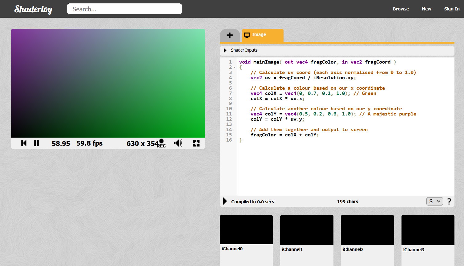Open the Browse page
This screenshot has height=266, width=464.
[401, 9]
